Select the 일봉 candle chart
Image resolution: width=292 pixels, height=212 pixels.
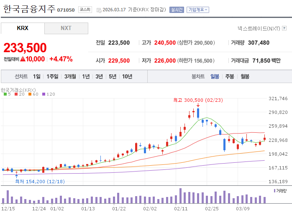[x=215, y=76]
